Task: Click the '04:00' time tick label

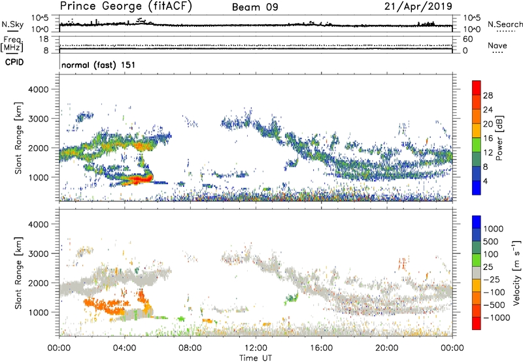Action: [x=124, y=348]
